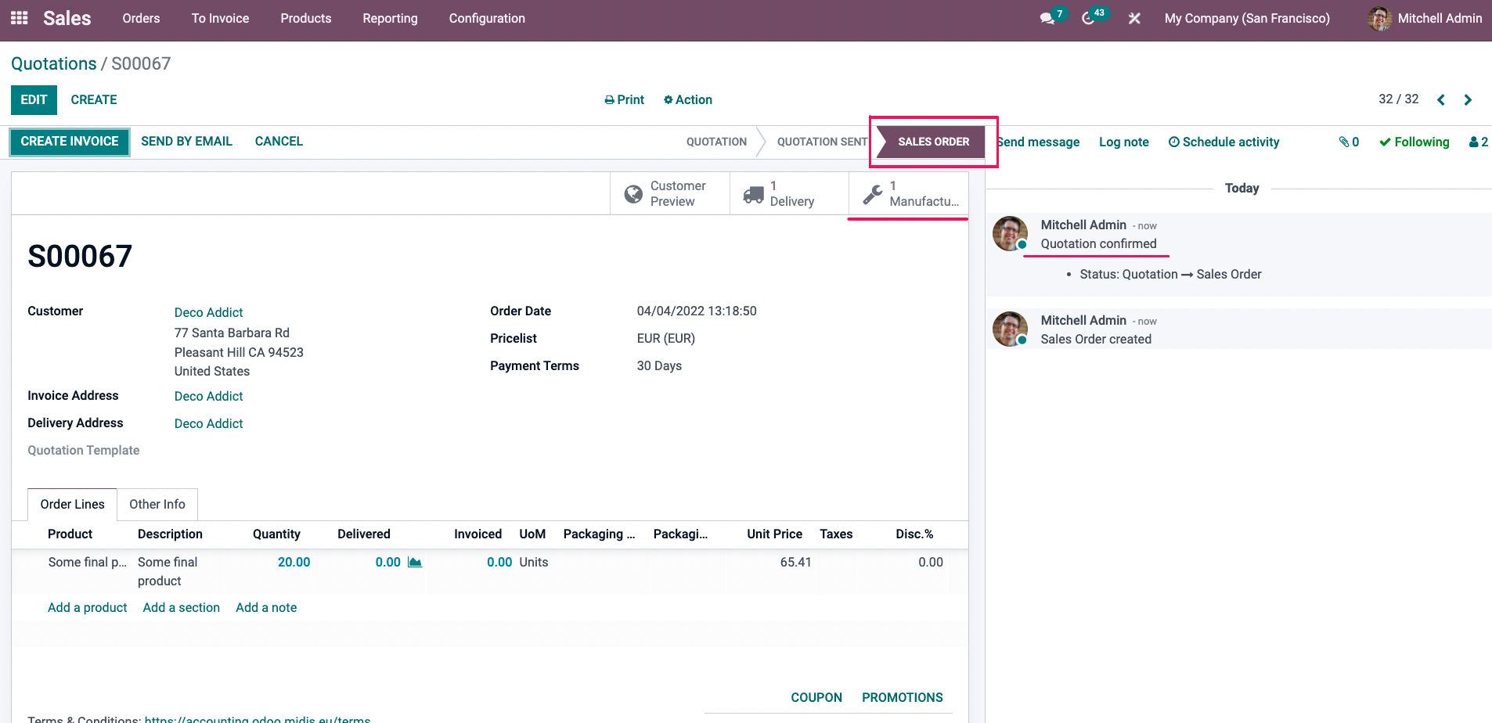Open My Company (San Francisco) company switcher
This screenshot has height=723, width=1492.
(1247, 18)
